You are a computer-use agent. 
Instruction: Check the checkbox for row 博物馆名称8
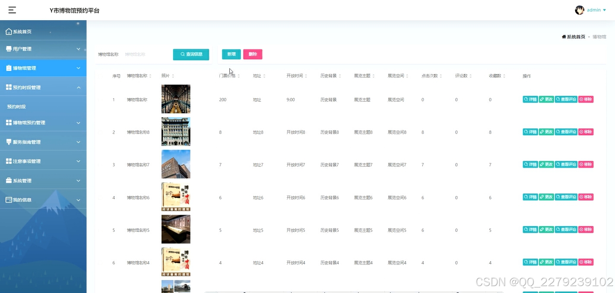point(100,132)
